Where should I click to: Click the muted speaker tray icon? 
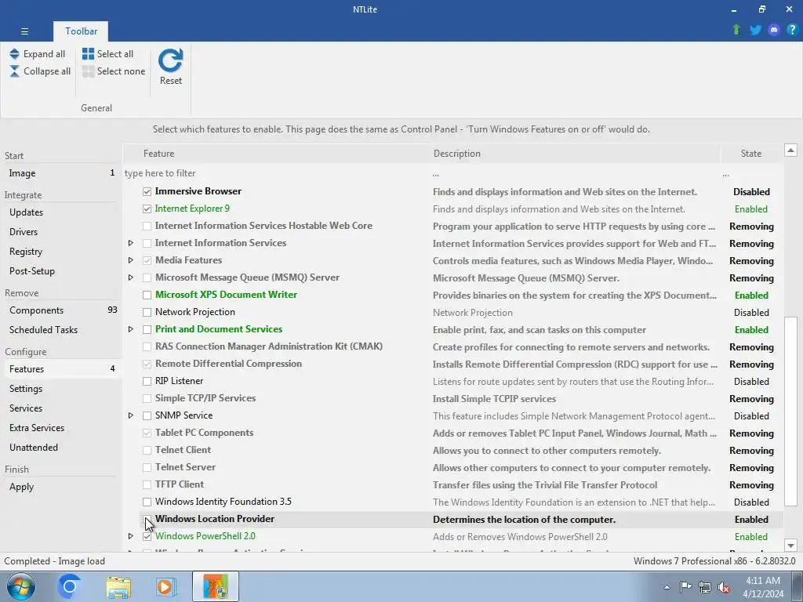(724, 587)
